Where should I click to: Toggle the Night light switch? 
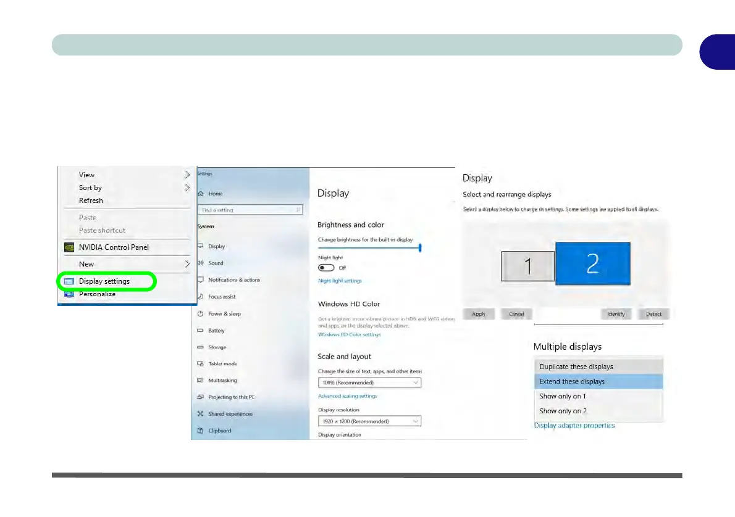[x=326, y=268]
